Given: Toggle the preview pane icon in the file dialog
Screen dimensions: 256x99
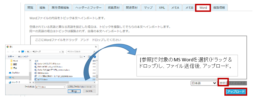Looking at the screenshot, I should (89, 57).
